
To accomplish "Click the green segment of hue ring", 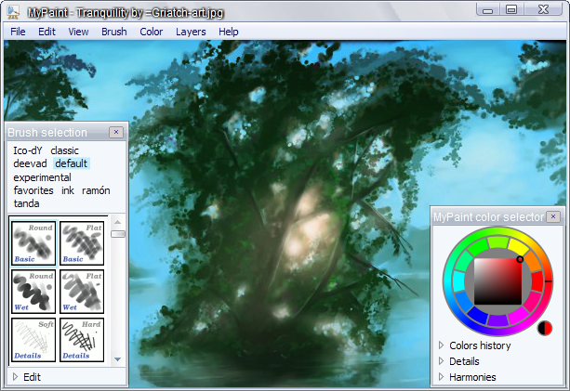I will [x=478, y=249].
